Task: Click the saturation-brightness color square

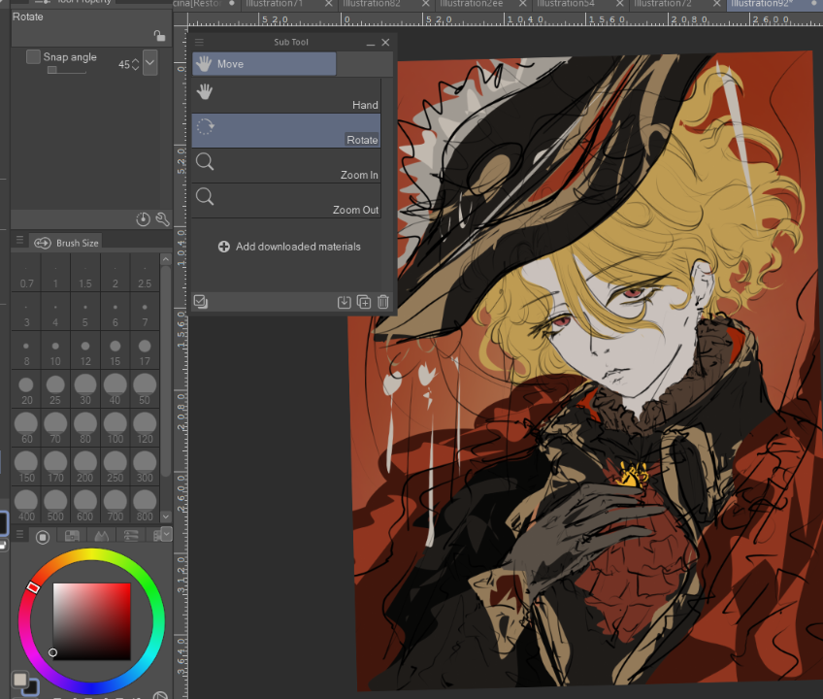Action: pyautogui.click(x=91, y=621)
